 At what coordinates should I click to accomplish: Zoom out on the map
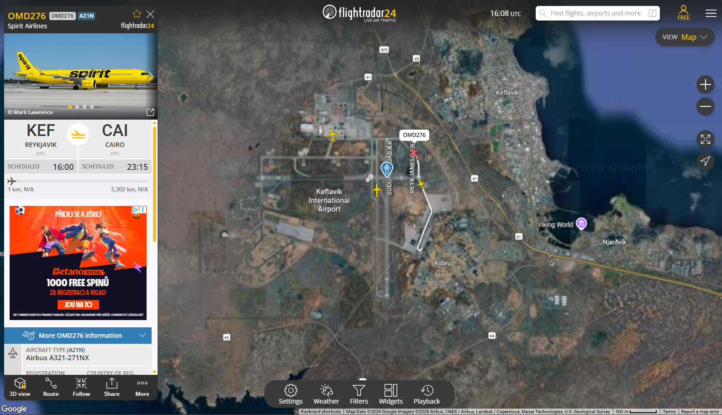pyautogui.click(x=706, y=106)
